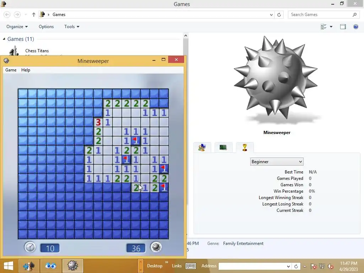Open the Help question mark icon

[x=355, y=27]
